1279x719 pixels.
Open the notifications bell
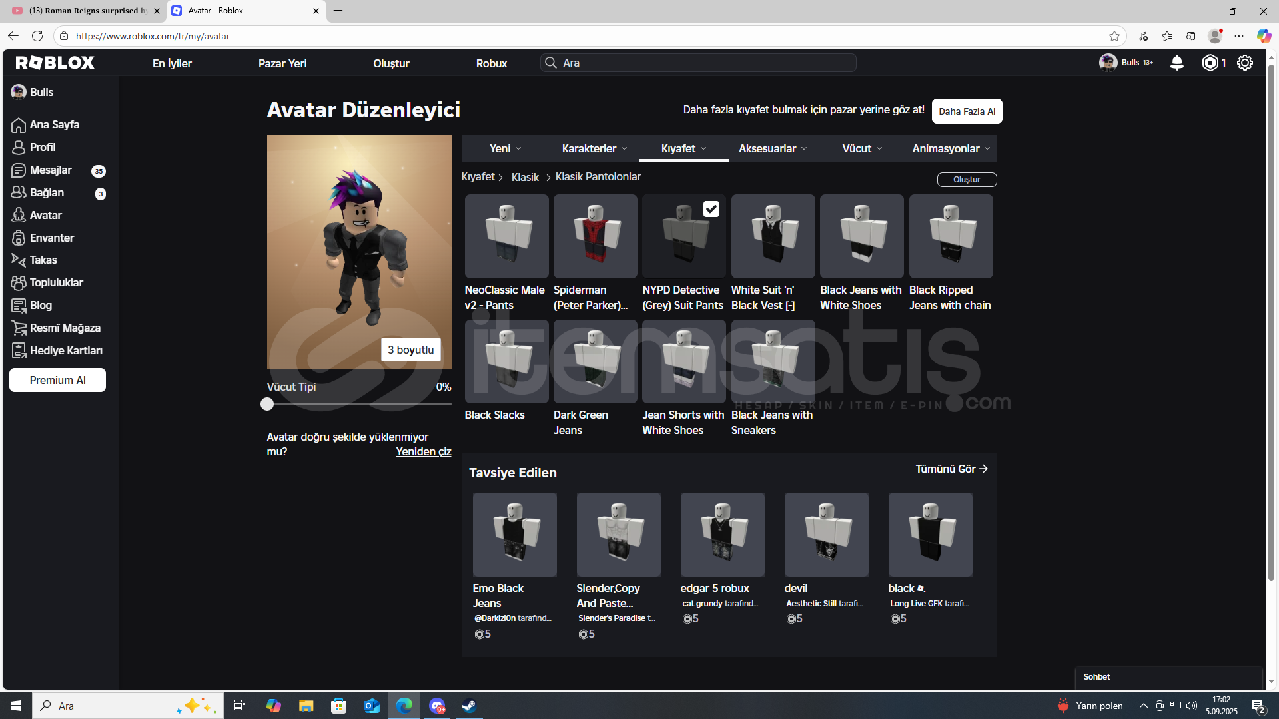coord(1177,63)
